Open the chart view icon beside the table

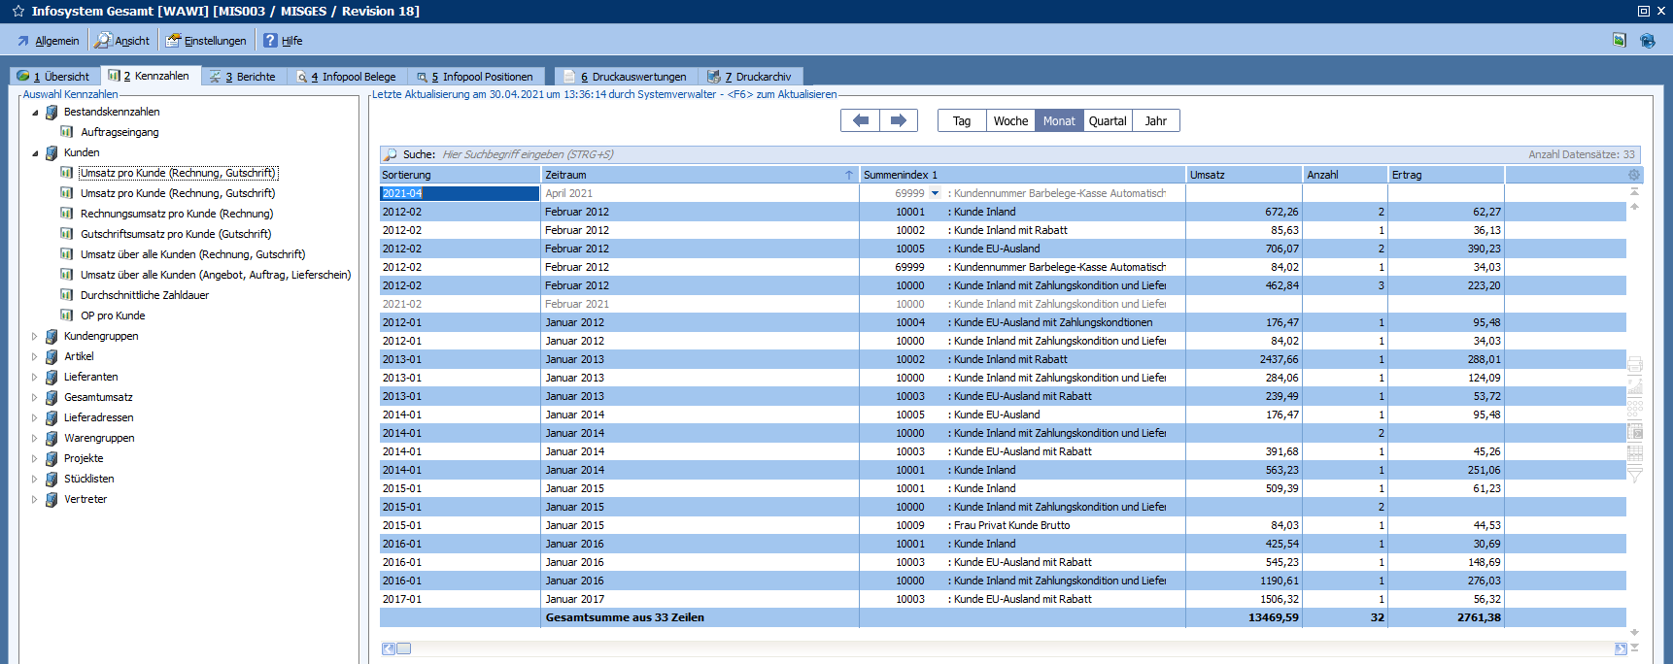tap(1634, 386)
